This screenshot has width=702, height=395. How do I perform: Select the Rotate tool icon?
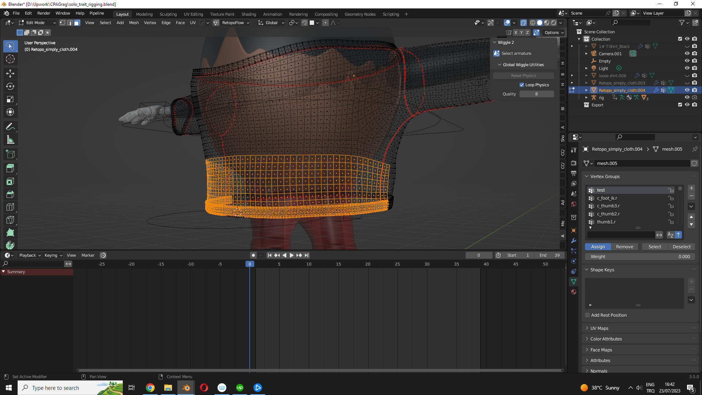click(x=10, y=87)
